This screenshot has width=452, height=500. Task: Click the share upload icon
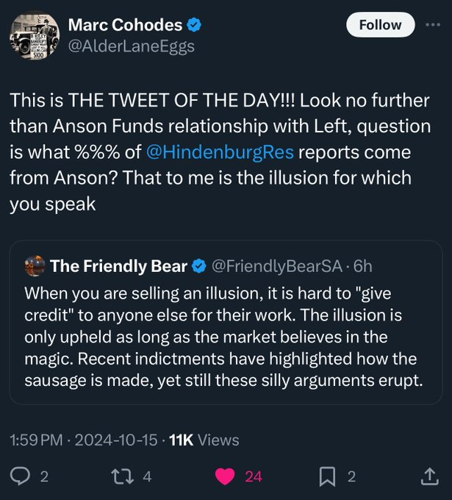(x=429, y=476)
